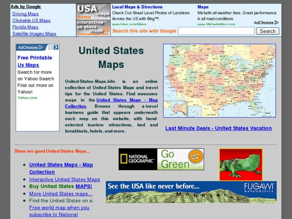Open Last Minute Deals United States Vacation
The height and width of the screenshot is (219, 292).
click(218, 128)
